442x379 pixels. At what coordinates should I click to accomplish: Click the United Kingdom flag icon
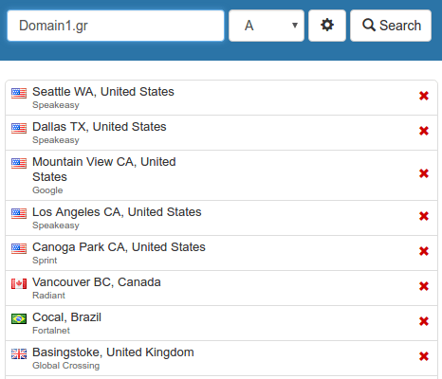point(19,353)
